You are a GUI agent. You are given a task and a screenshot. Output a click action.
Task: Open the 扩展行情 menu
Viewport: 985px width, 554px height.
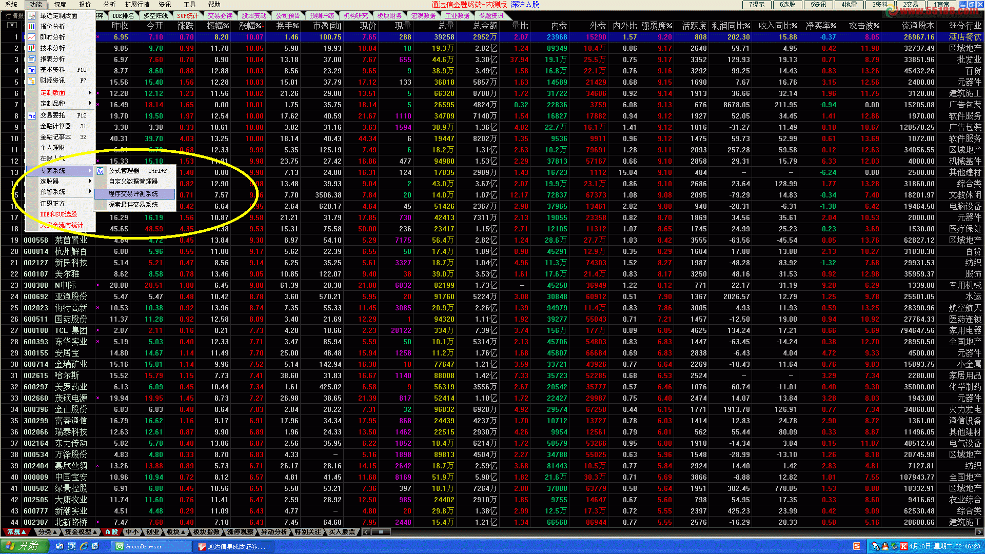(137, 4)
